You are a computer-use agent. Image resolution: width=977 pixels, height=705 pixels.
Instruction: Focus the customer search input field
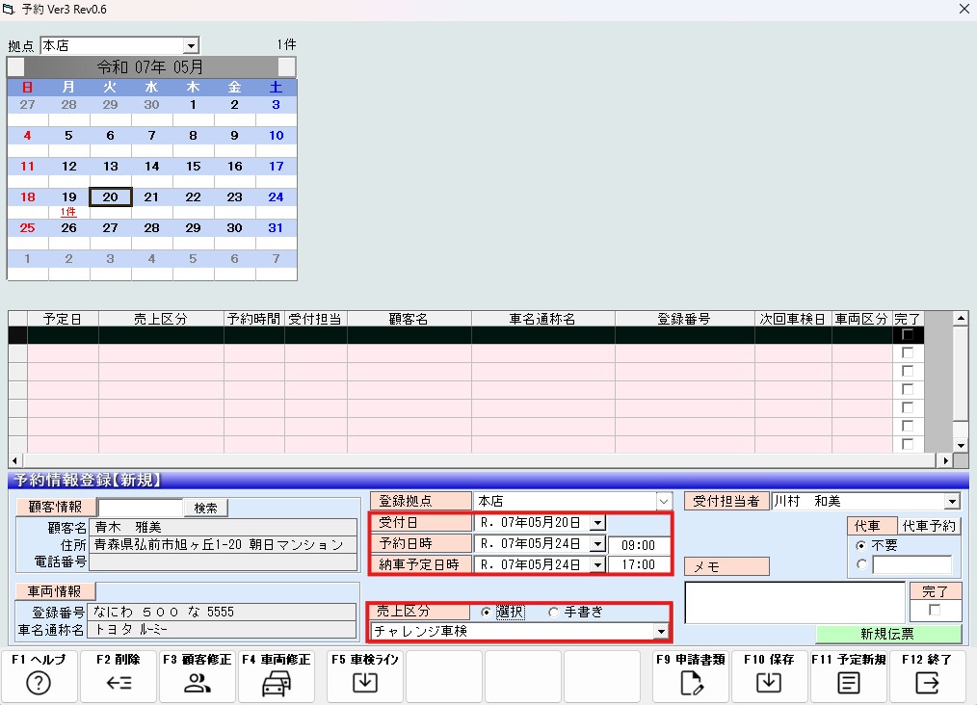(141, 509)
